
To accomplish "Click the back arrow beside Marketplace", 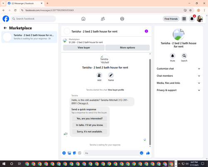I will click(5, 28).
